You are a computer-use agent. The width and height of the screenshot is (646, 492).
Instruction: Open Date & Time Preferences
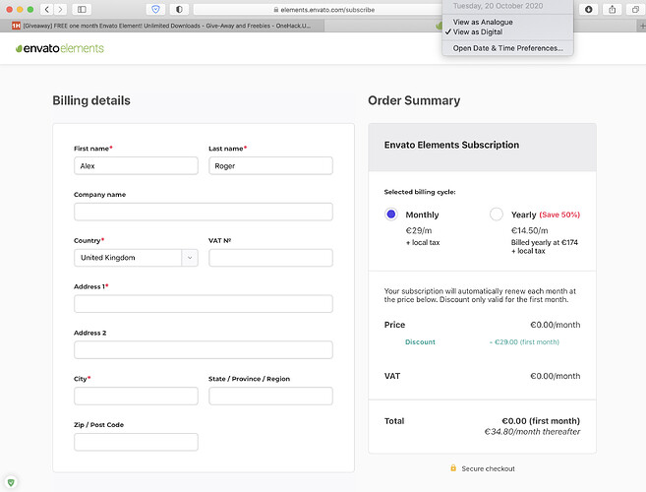pos(507,47)
